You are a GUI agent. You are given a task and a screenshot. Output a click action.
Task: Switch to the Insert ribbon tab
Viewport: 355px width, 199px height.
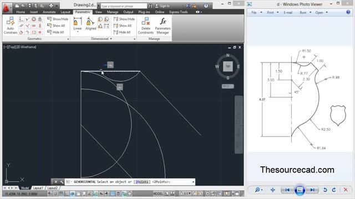point(34,12)
